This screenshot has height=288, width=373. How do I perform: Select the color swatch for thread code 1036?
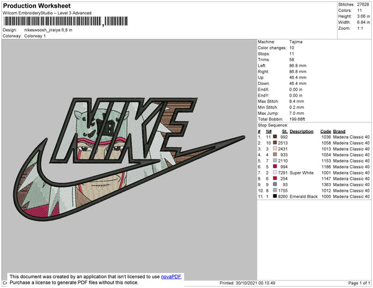pos(275,137)
